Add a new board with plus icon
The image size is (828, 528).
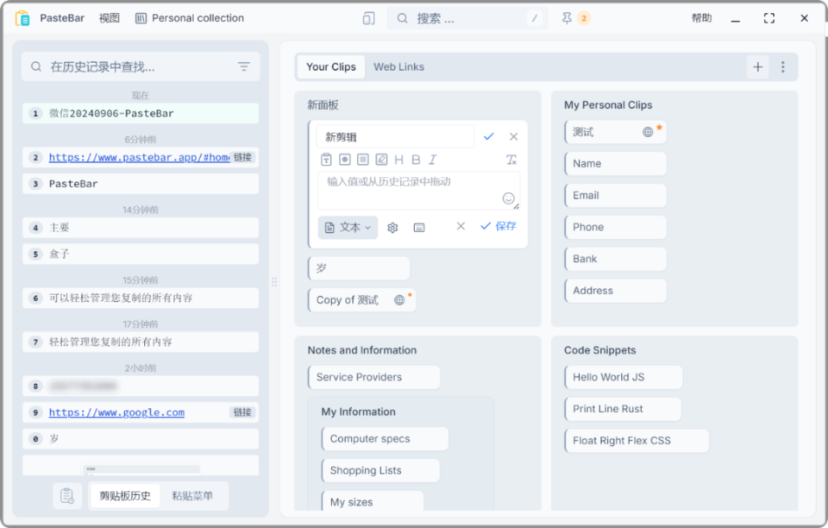coord(758,67)
